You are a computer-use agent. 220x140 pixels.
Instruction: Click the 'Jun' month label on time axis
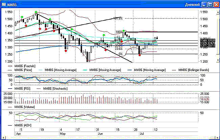click(100, 134)
